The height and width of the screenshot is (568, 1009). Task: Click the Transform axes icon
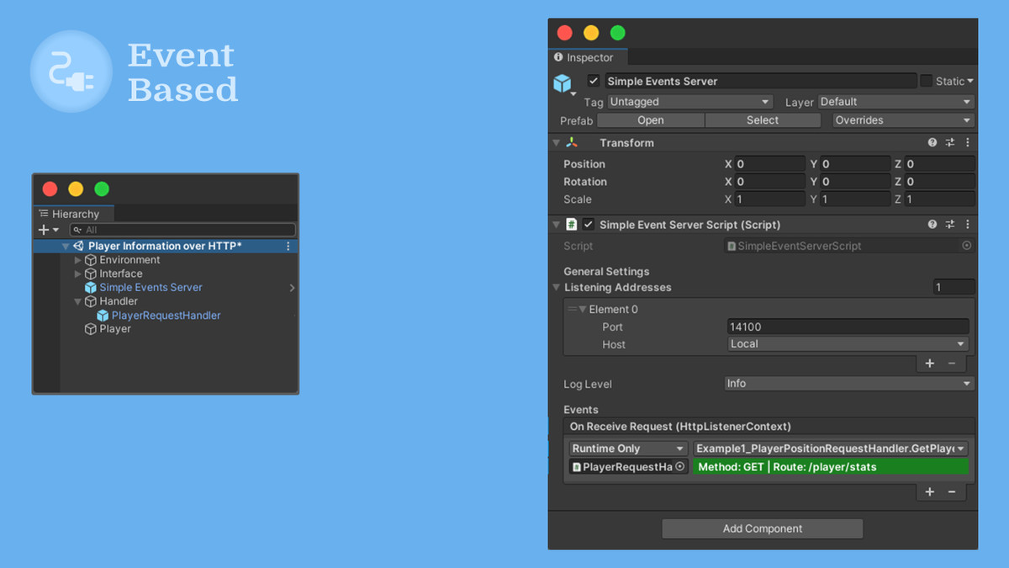572,143
